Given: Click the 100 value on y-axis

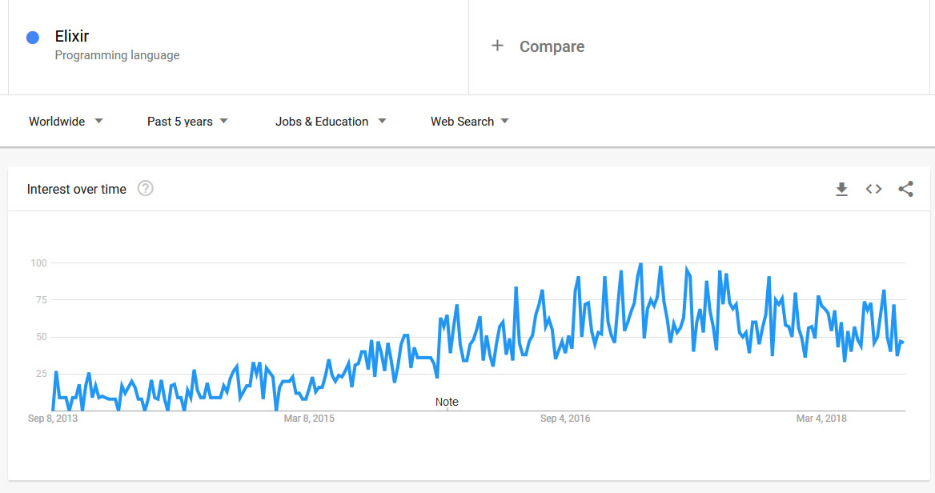Looking at the screenshot, I should 39,263.
